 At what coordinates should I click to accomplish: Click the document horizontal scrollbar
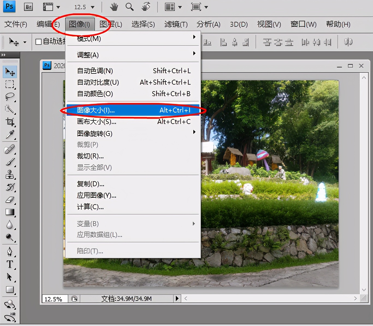[x=270, y=298]
